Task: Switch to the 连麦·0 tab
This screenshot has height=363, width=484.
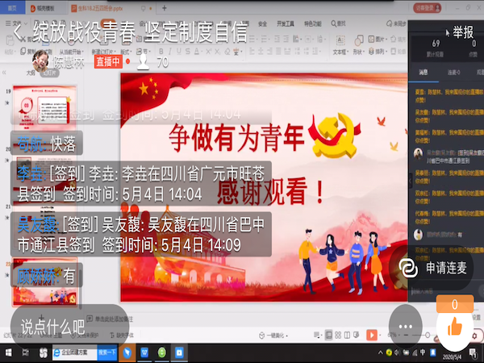Action: coord(453,73)
